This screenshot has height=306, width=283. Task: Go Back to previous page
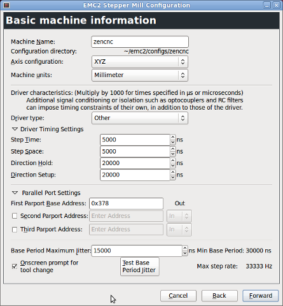[x=219, y=296]
